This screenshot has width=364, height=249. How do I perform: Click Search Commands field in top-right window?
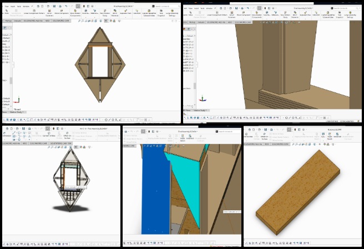(344, 9)
